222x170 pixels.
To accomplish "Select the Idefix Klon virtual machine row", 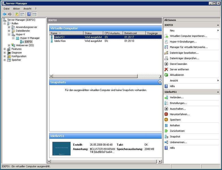I will coord(105,41).
